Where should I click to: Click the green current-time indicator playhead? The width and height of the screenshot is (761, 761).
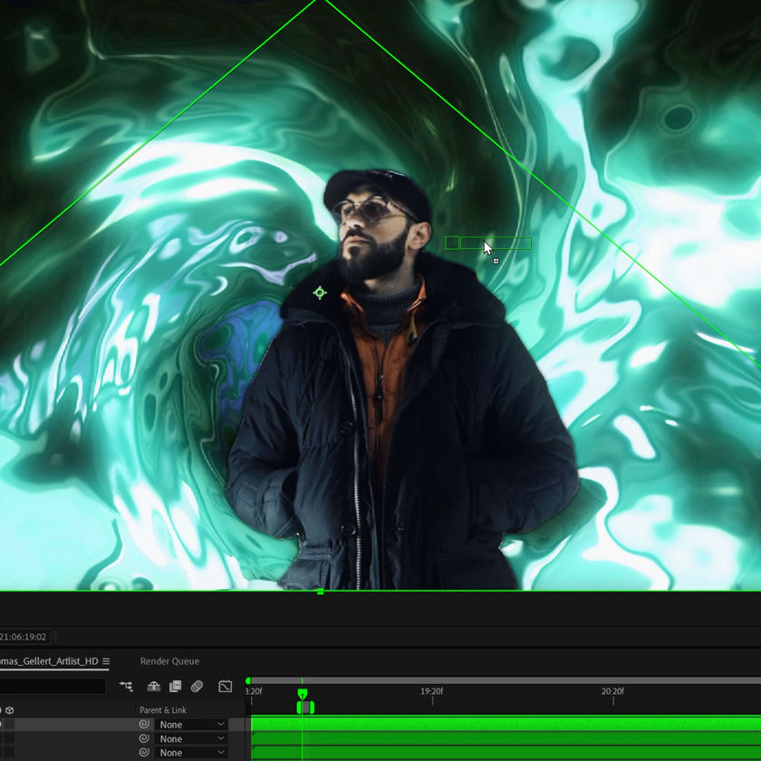point(303,694)
